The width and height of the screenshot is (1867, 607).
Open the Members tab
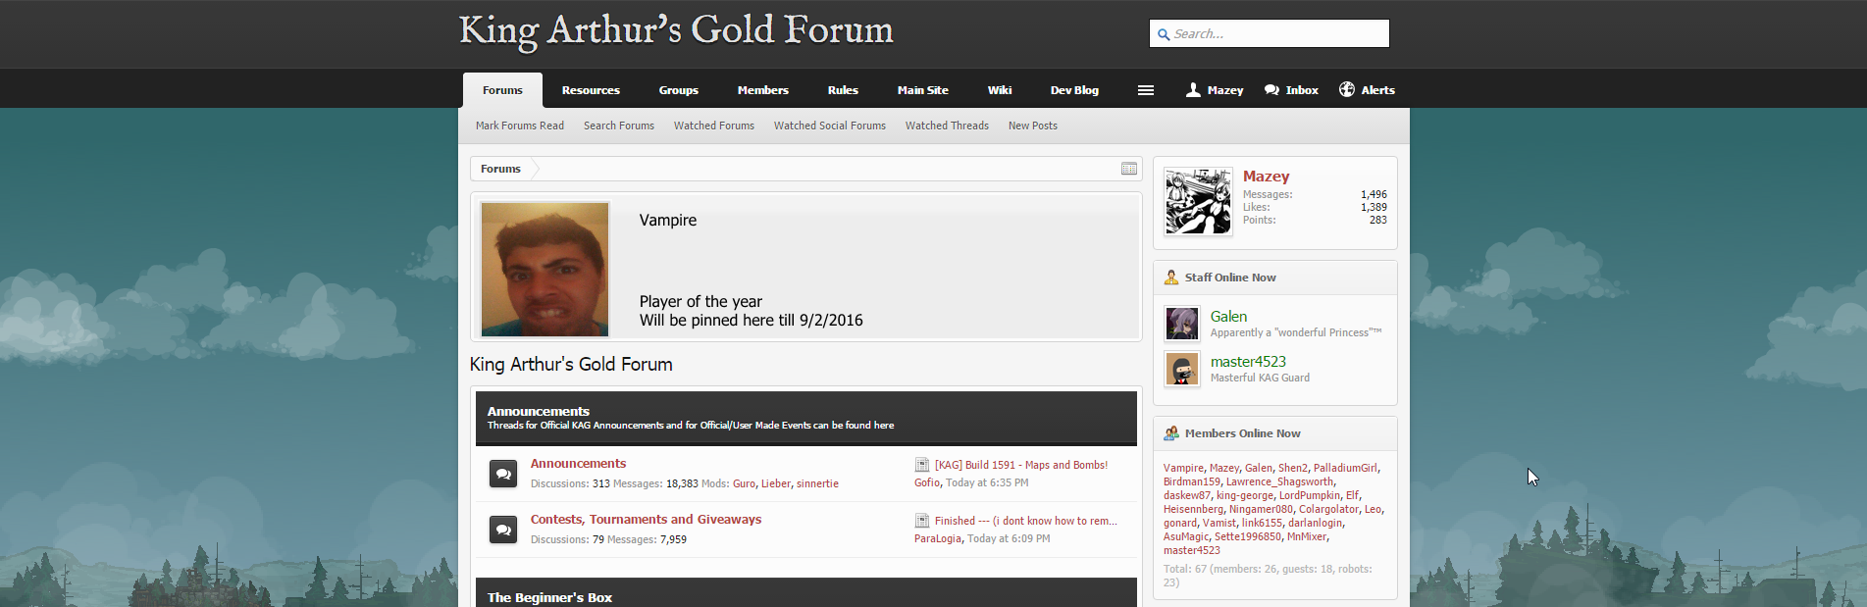762,90
